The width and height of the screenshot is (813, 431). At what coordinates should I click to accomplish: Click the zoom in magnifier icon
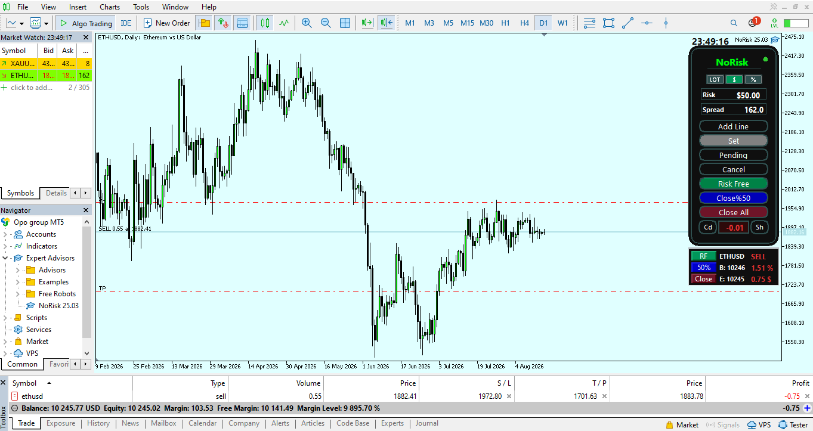tap(307, 23)
